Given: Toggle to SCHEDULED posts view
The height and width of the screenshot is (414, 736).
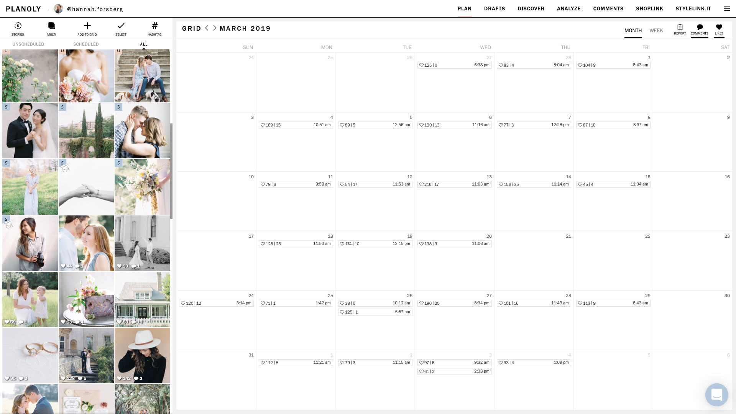Looking at the screenshot, I should 86,44.
